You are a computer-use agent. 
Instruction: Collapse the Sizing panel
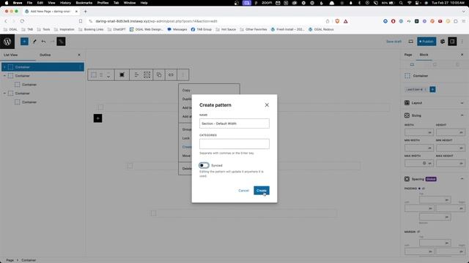(462, 115)
